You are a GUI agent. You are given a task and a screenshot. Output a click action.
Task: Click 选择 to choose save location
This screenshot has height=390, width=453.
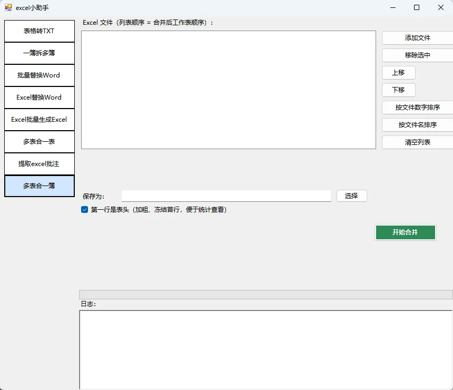[351, 196]
